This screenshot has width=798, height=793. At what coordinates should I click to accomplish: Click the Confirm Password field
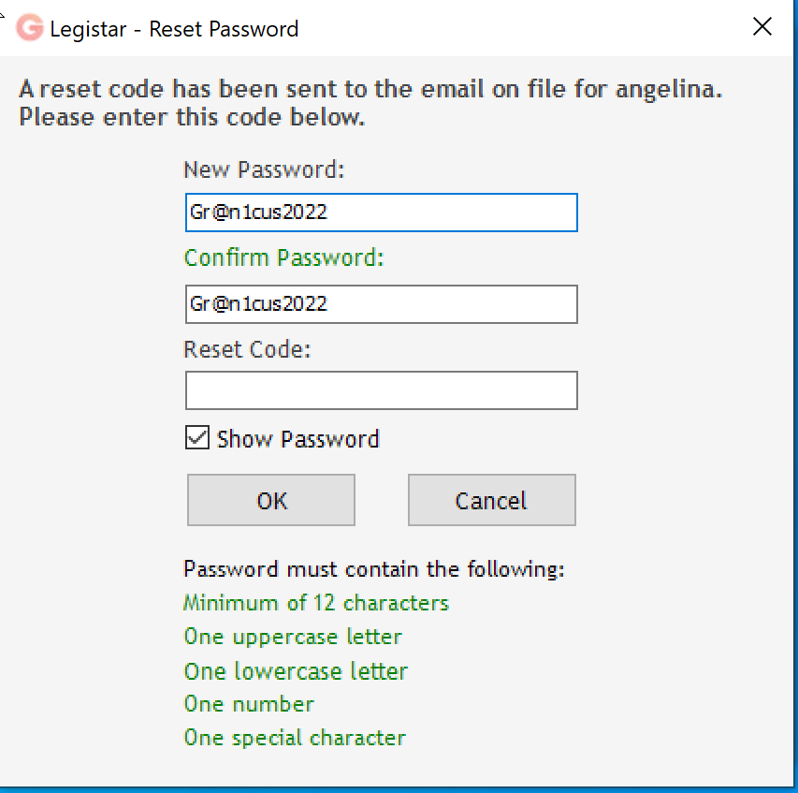pos(381,303)
